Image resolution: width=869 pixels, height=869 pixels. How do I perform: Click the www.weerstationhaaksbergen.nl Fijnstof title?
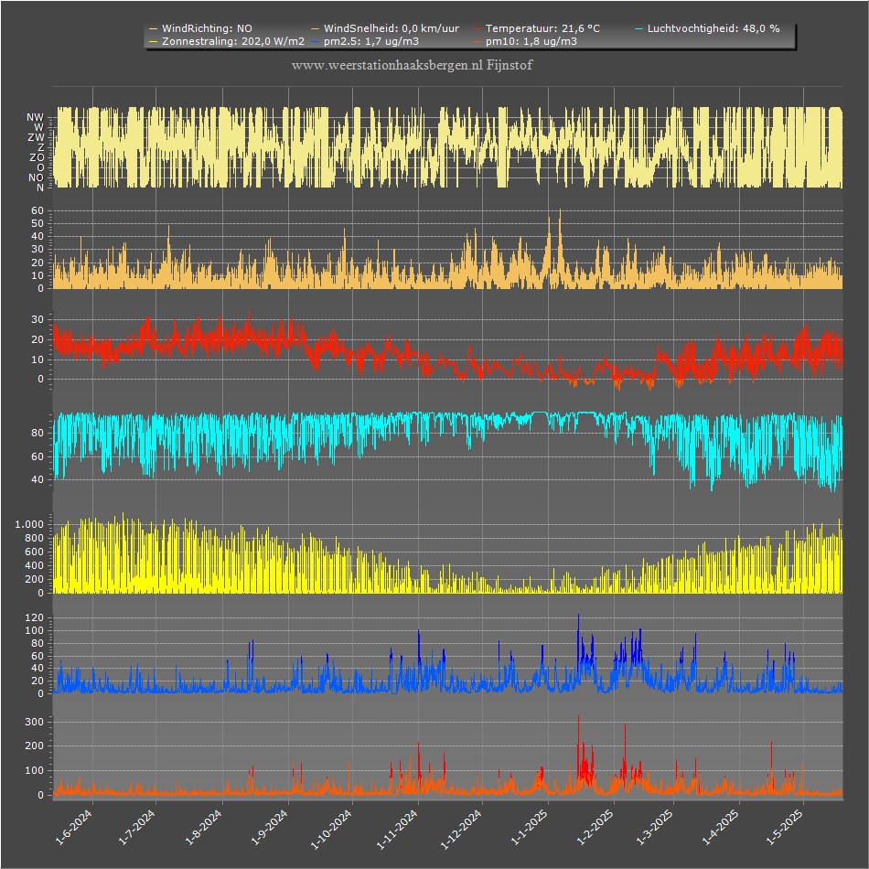pyautogui.click(x=412, y=65)
